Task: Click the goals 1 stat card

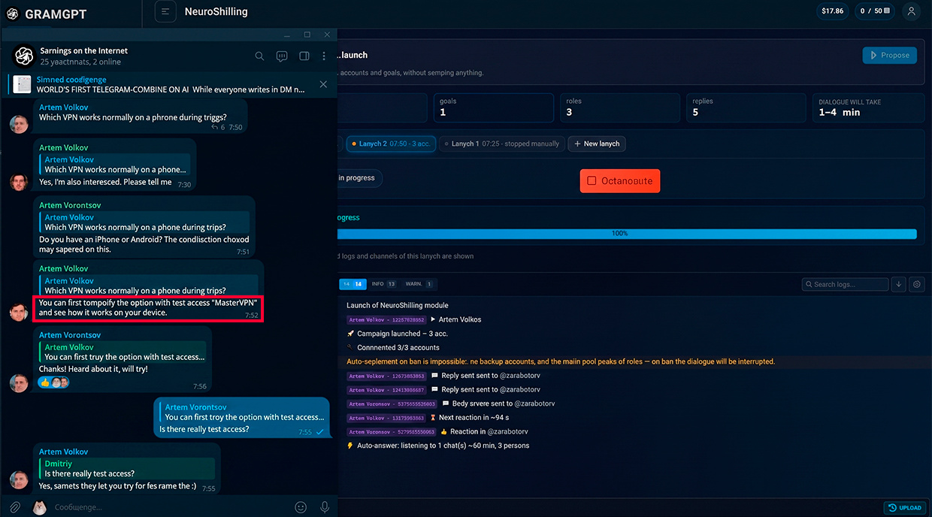Action: [x=494, y=107]
